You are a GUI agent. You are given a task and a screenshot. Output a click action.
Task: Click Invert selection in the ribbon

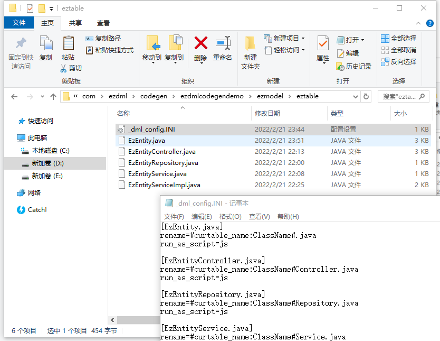398,62
